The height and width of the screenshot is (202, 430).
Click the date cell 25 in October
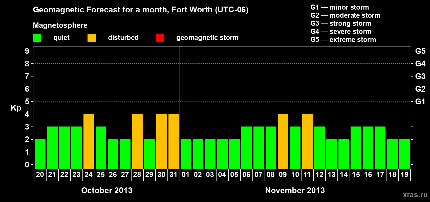click(101, 175)
